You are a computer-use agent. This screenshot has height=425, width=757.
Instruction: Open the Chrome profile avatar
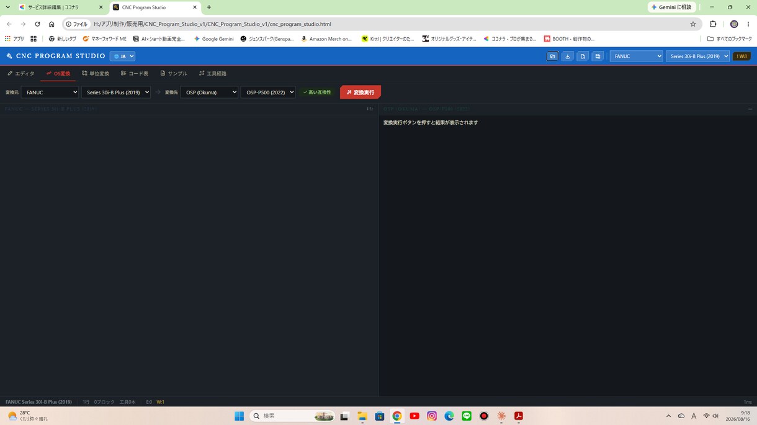point(734,24)
